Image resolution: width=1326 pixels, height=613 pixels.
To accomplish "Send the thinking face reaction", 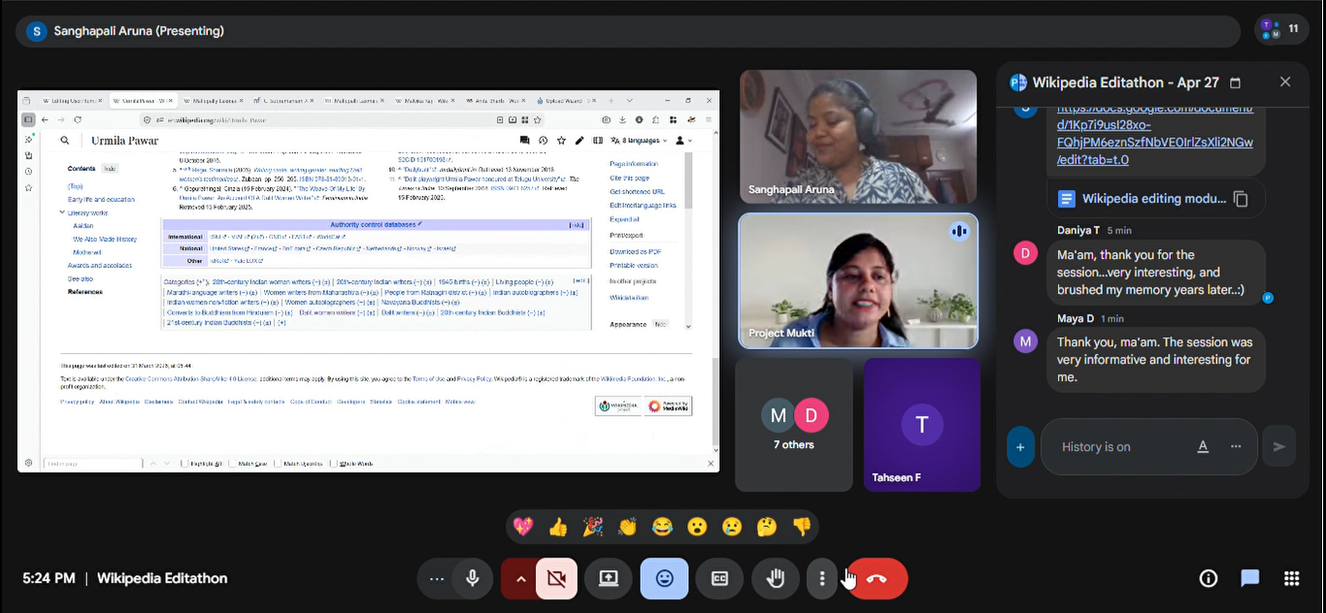I will (767, 527).
